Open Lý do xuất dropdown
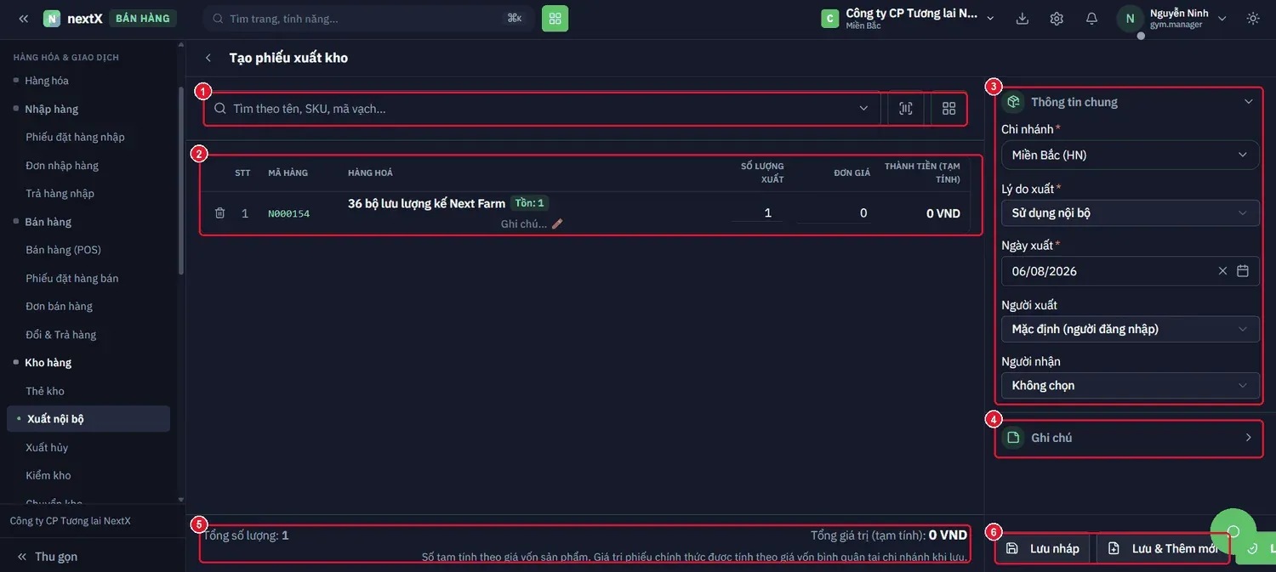This screenshot has width=1276, height=572. point(1130,212)
